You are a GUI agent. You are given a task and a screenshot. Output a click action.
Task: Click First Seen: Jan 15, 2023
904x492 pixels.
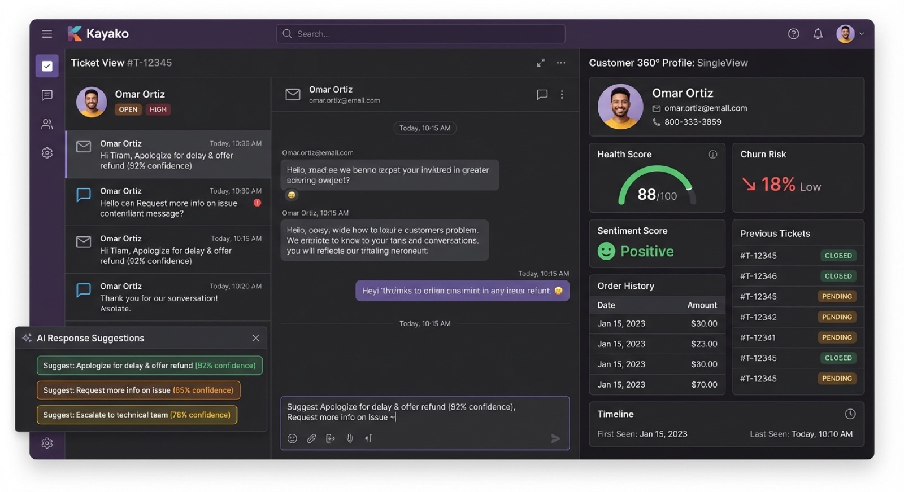642,434
